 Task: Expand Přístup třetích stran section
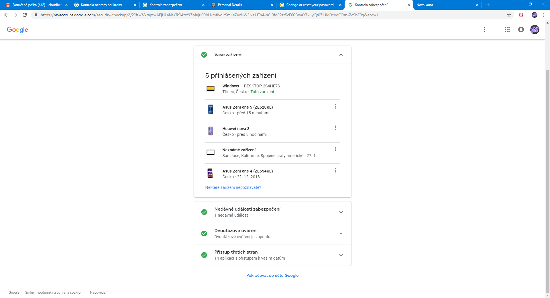[x=341, y=255]
